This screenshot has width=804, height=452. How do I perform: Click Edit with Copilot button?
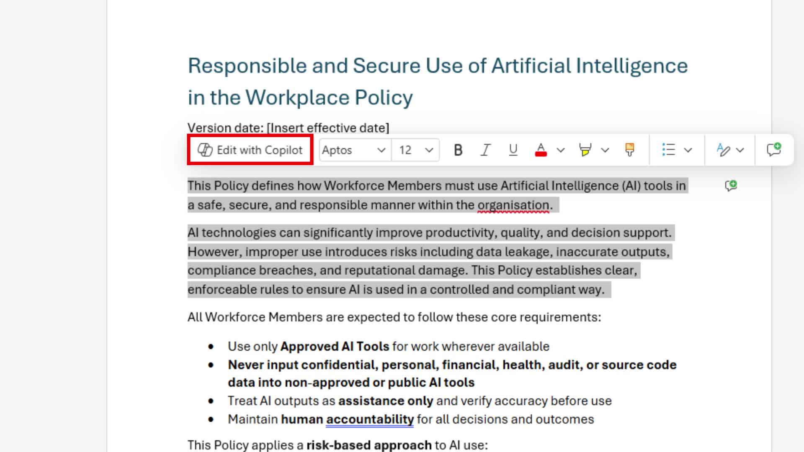(x=250, y=150)
